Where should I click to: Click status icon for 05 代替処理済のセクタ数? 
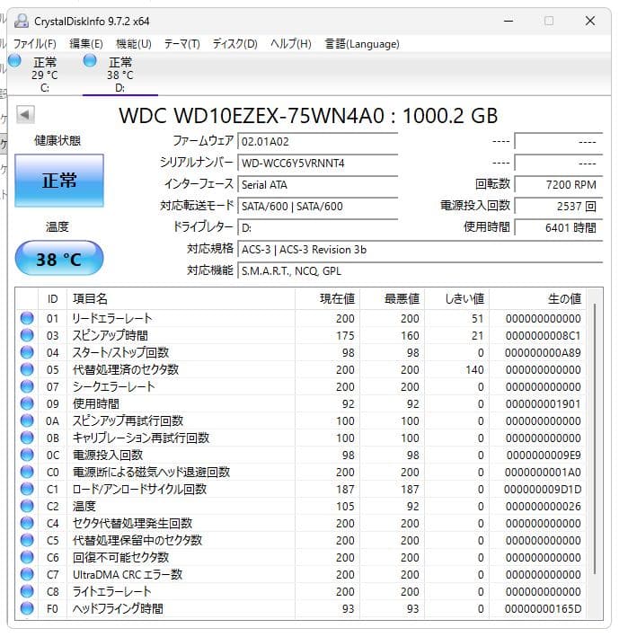click(x=27, y=369)
